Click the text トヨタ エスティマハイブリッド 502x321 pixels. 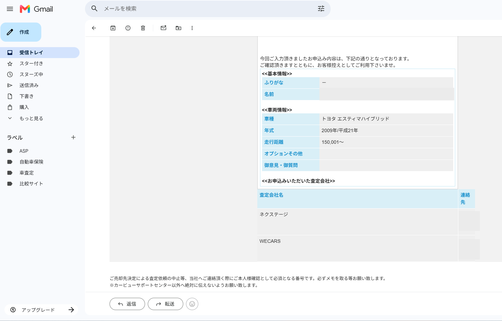coord(355,119)
